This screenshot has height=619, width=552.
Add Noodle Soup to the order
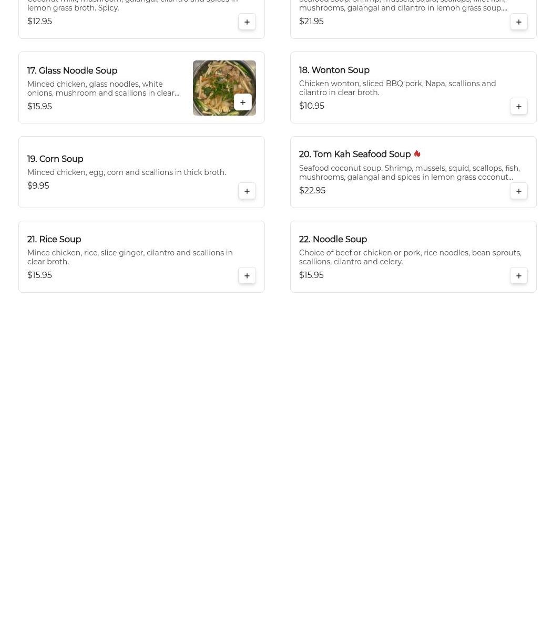[x=518, y=275]
